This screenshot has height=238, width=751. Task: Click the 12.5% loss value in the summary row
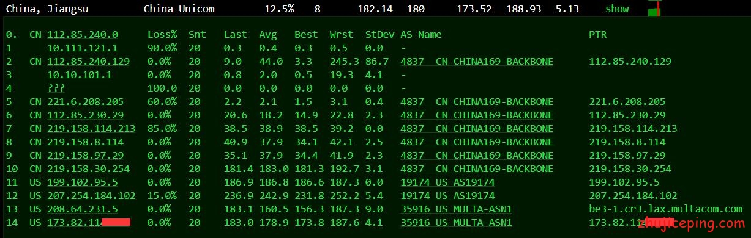(278, 9)
